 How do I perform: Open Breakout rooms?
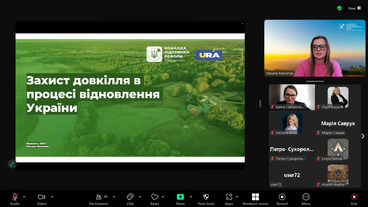[x=255, y=197]
